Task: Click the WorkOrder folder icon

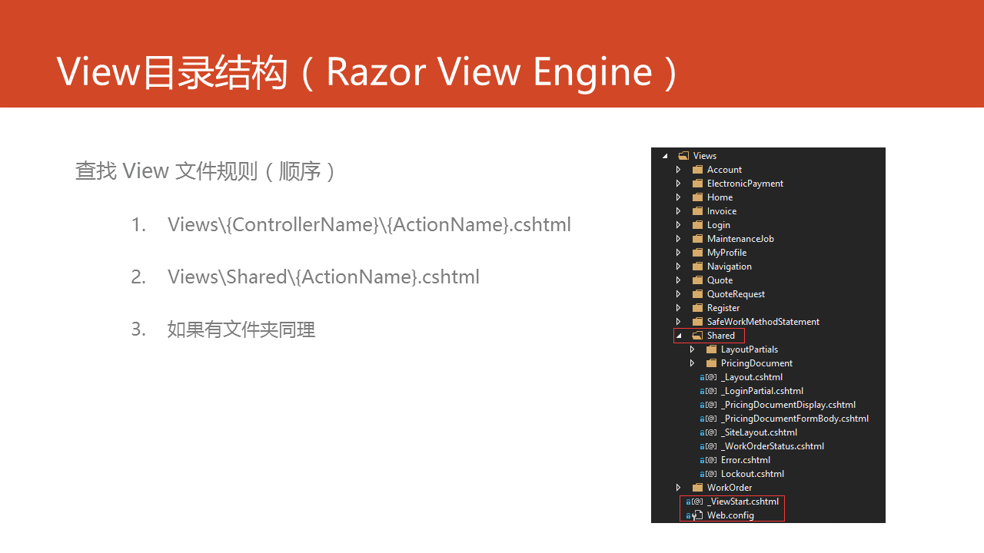Action: click(697, 488)
